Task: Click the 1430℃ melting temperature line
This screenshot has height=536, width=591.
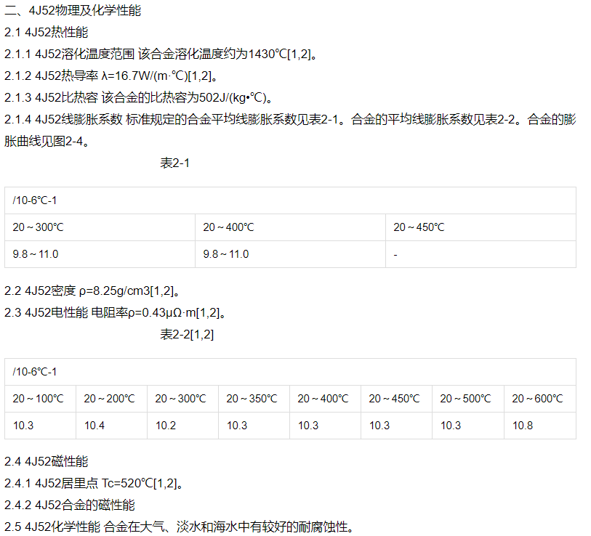Action: pos(161,54)
